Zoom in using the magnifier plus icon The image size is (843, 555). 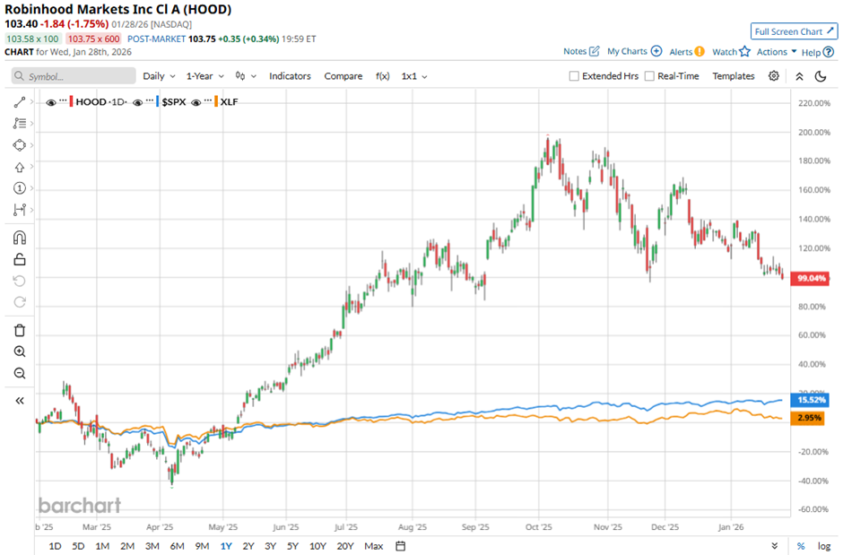click(x=19, y=351)
